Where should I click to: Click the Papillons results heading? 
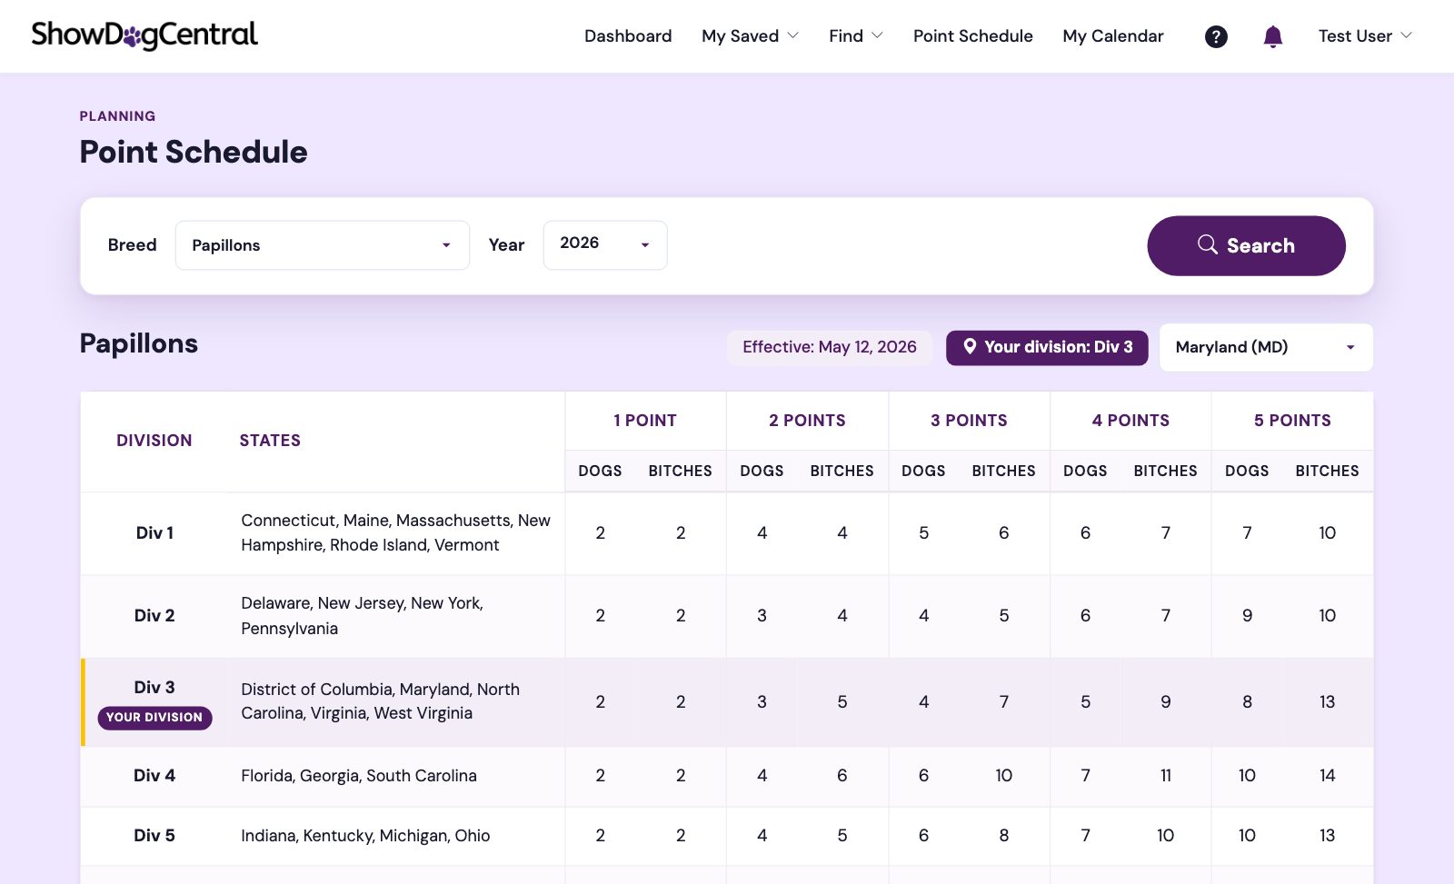pos(139,343)
